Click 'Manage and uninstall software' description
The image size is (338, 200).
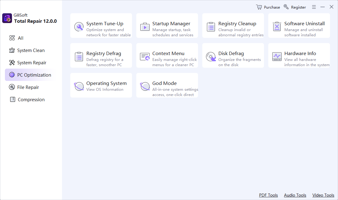coord(303,32)
